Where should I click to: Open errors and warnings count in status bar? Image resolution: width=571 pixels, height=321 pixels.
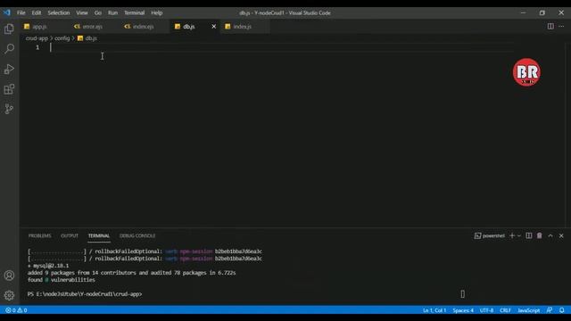point(16,310)
